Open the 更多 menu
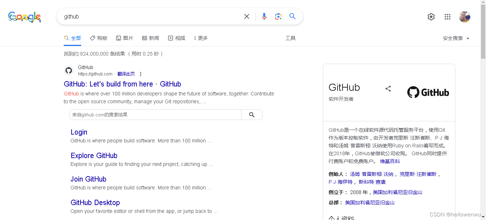486x220 pixels. click(201, 38)
